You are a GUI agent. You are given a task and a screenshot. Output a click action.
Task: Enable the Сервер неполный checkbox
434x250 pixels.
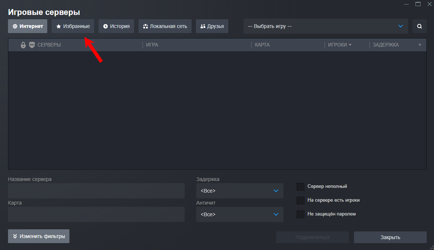point(301,186)
